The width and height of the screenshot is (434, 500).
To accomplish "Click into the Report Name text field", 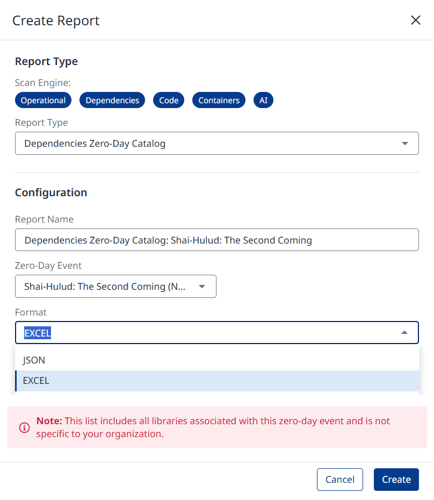I will pyautogui.click(x=216, y=240).
